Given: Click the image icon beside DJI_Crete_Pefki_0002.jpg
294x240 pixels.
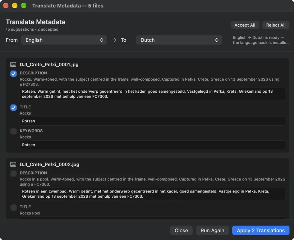Looking at the screenshot, I should pyautogui.click(x=13, y=164).
